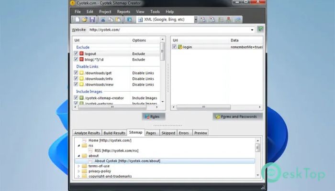
Task: Open the Website URL dropdown arrow
Action: coord(252,30)
